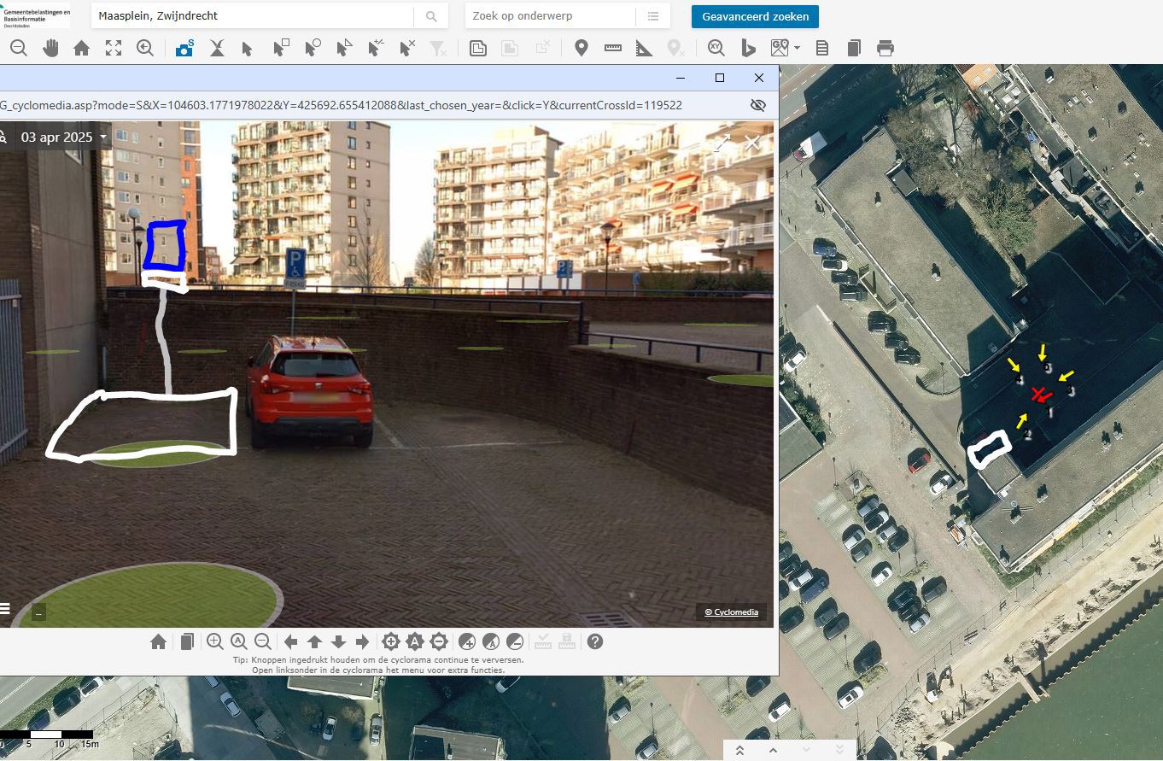Toggle the crossed-out eye tracking icon
The image size is (1163, 761).
point(757,105)
